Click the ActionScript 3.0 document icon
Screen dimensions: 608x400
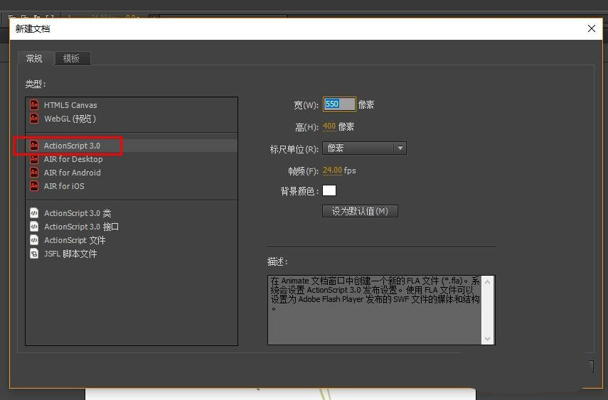point(34,146)
